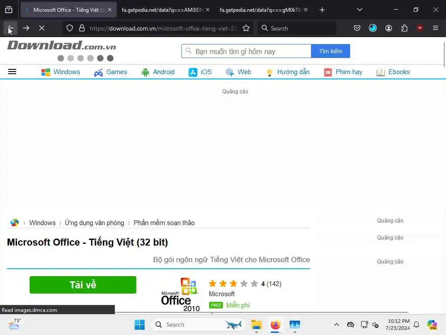Viewport: 446px width, 335px height.
Task: Open Copilot preview icon in taskbar
Action: coord(432,325)
